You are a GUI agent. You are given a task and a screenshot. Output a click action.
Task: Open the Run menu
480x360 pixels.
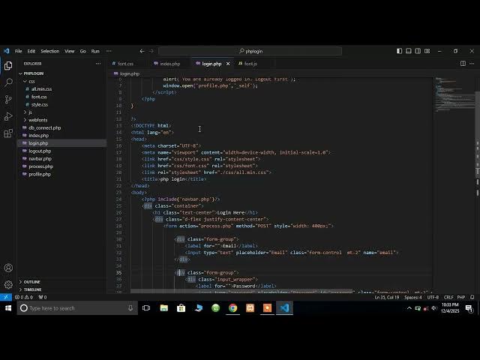pyautogui.click(x=95, y=51)
